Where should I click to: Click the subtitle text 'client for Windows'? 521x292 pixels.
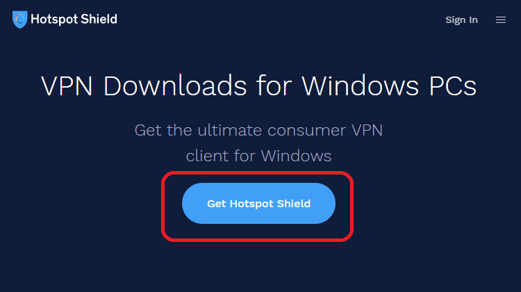[258, 156]
